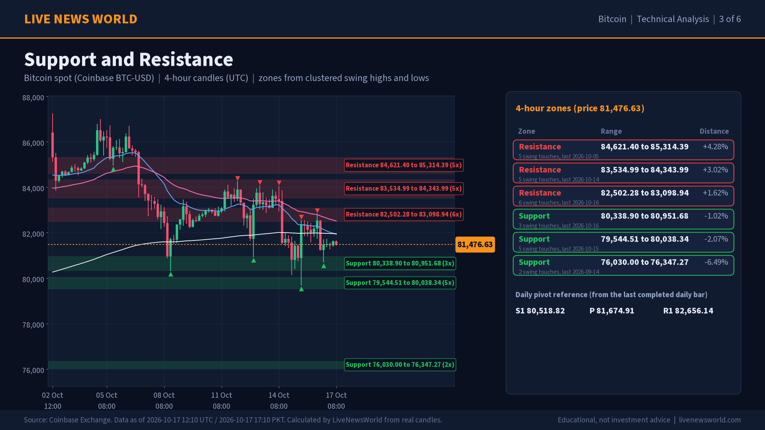Select the Support card with -1.02% distance

point(623,219)
